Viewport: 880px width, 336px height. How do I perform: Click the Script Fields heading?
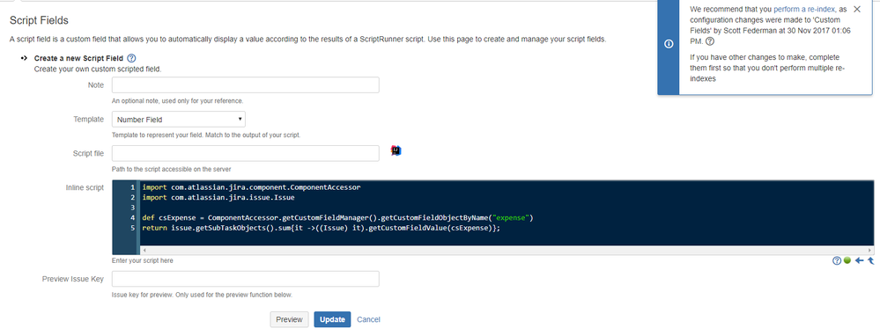point(39,21)
